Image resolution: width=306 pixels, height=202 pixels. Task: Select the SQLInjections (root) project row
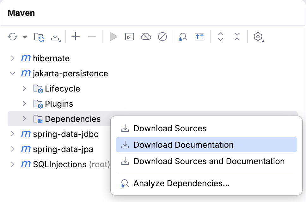pos(59,164)
